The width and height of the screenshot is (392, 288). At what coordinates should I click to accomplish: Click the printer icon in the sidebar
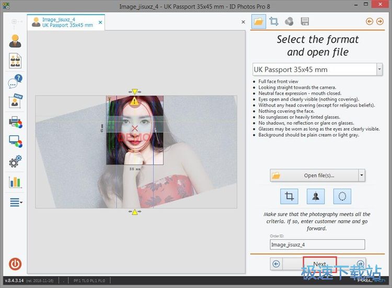(x=15, y=122)
